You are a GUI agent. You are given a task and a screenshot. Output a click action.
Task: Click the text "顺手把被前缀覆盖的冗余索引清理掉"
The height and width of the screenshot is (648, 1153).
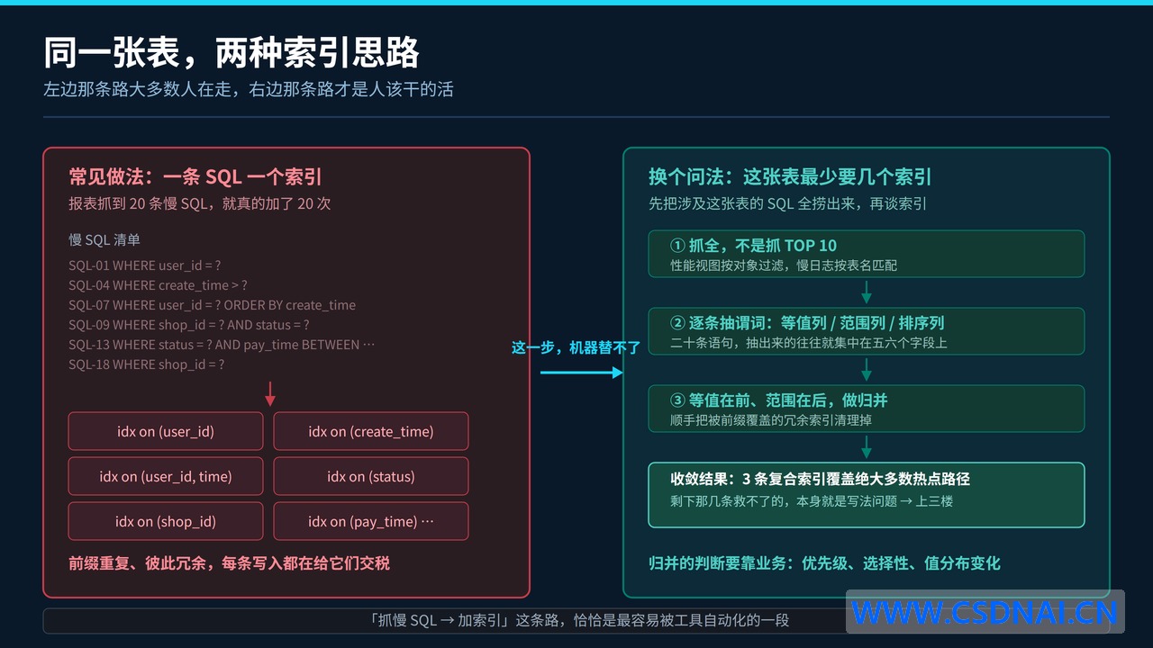tap(771, 420)
